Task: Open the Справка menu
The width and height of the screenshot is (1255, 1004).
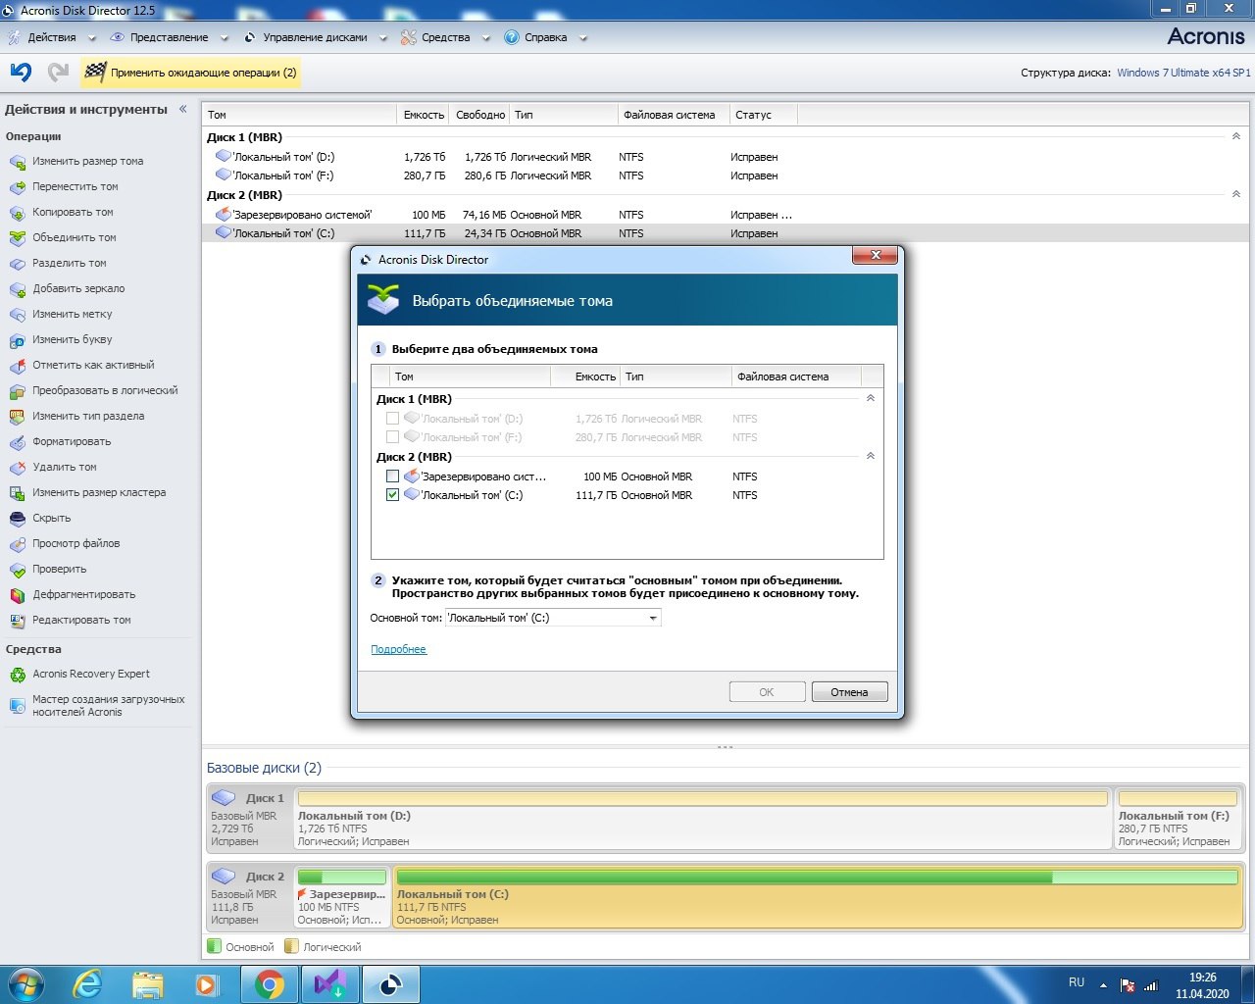Action: [545, 37]
